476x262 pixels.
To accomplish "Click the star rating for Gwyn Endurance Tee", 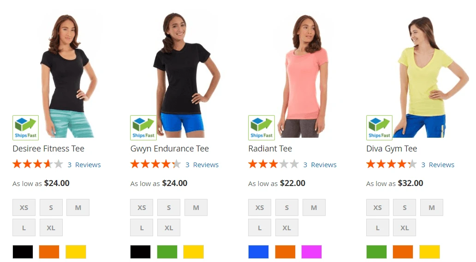I will pyautogui.click(x=155, y=164).
